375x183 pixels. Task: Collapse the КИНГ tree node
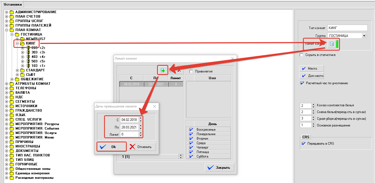coord(17,43)
